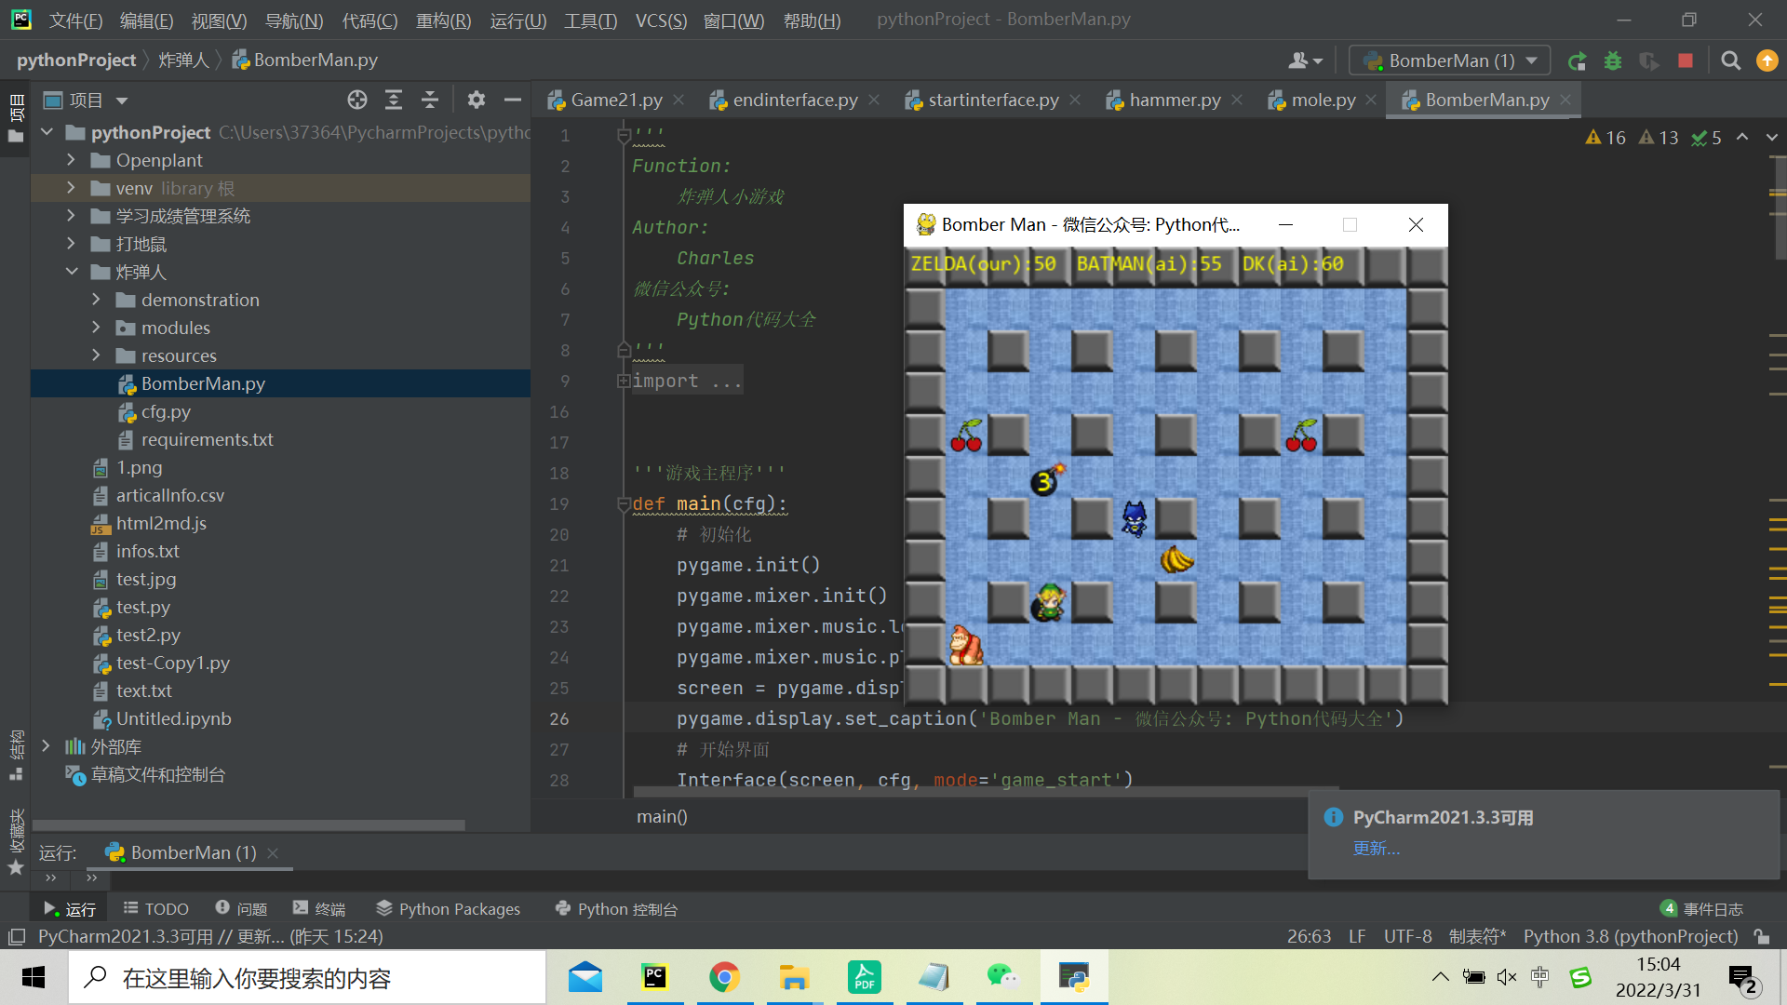The width and height of the screenshot is (1787, 1005).
Task: Stop the running program
Action: tap(1686, 61)
